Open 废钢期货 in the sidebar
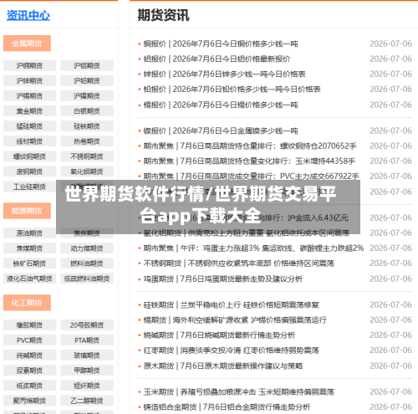The width and height of the screenshot is (418, 414). tap(29, 171)
